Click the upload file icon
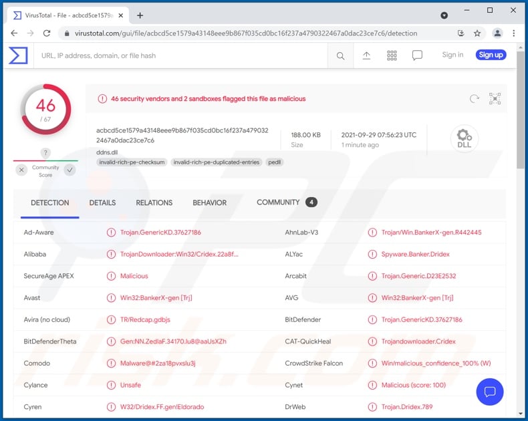This screenshot has height=421, width=528. click(x=366, y=55)
